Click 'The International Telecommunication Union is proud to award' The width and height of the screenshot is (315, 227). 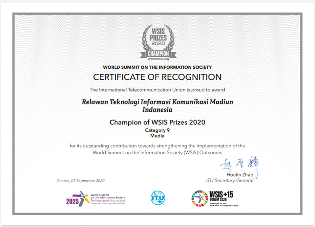coord(157,90)
